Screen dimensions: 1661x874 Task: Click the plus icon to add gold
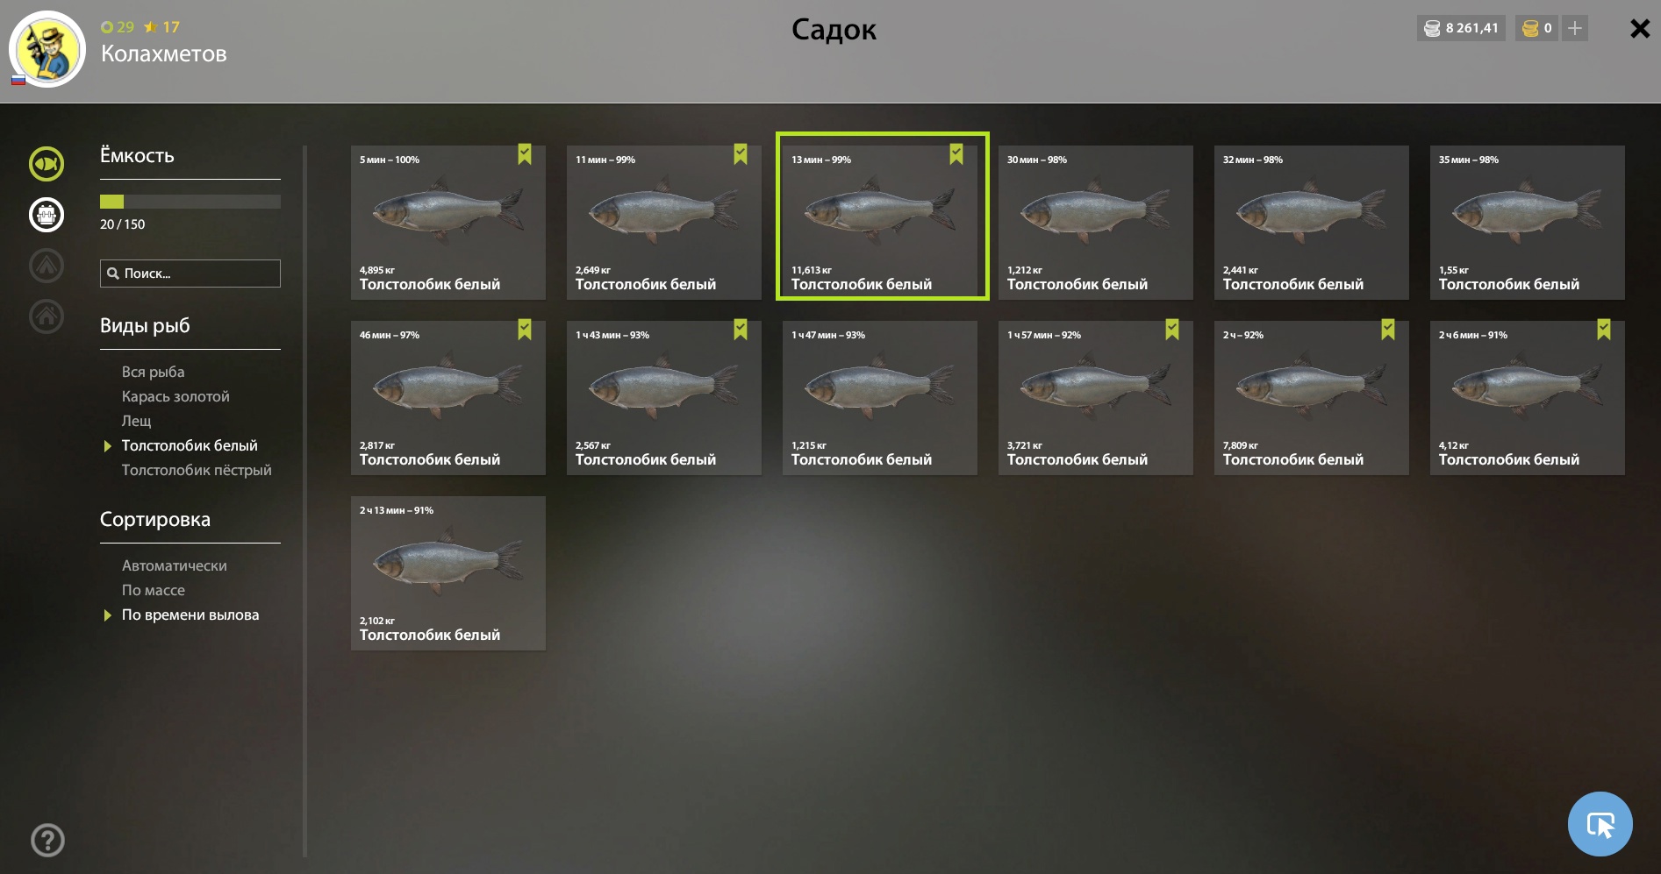tap(1575, 28)
